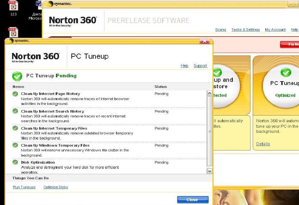Screen dimensions: 299x205
Task: Click the check icon for Clean Up Windows Temporary Files
Action: click(x=15, y=145)
